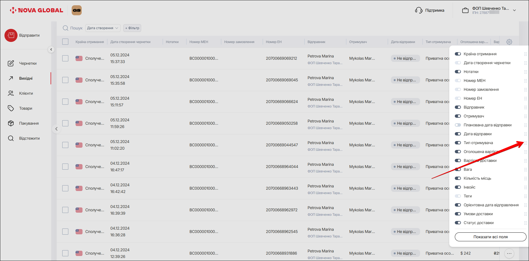Expand the ФОП Шевченко account menu
Viewport: 529px width, 261px height.
[x=514, y=10]
